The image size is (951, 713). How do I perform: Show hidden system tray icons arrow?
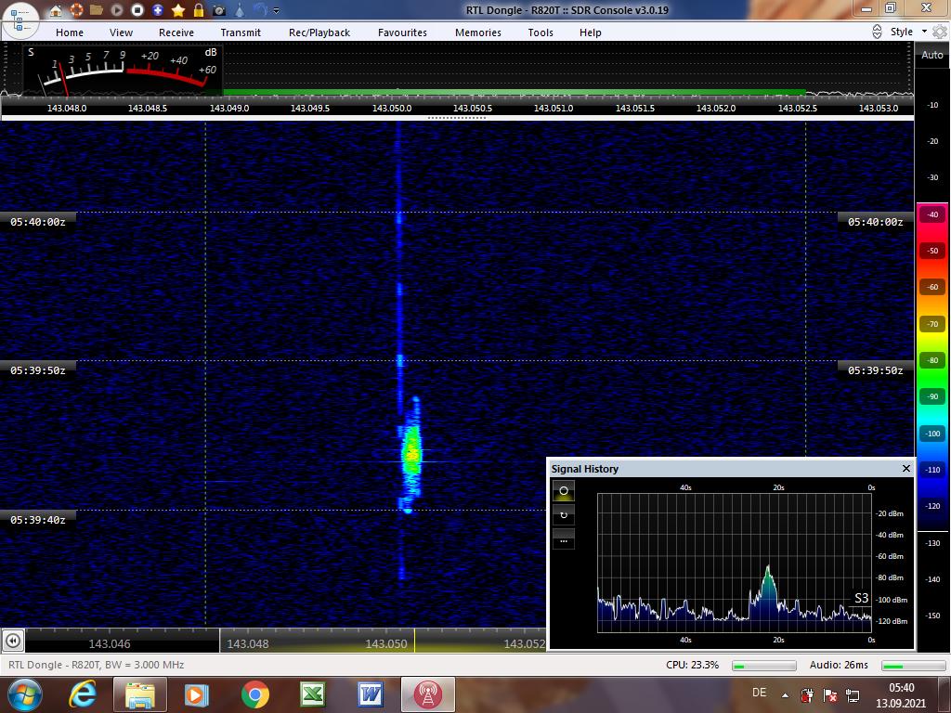(785, 695)
